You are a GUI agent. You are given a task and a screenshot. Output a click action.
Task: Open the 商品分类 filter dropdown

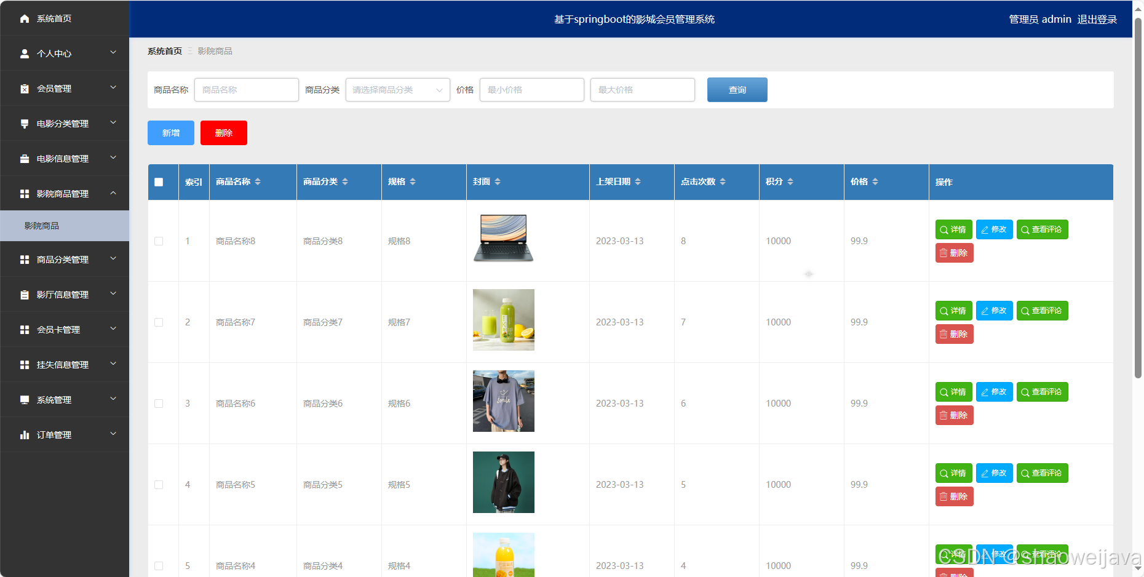click(x=397, y=90)
